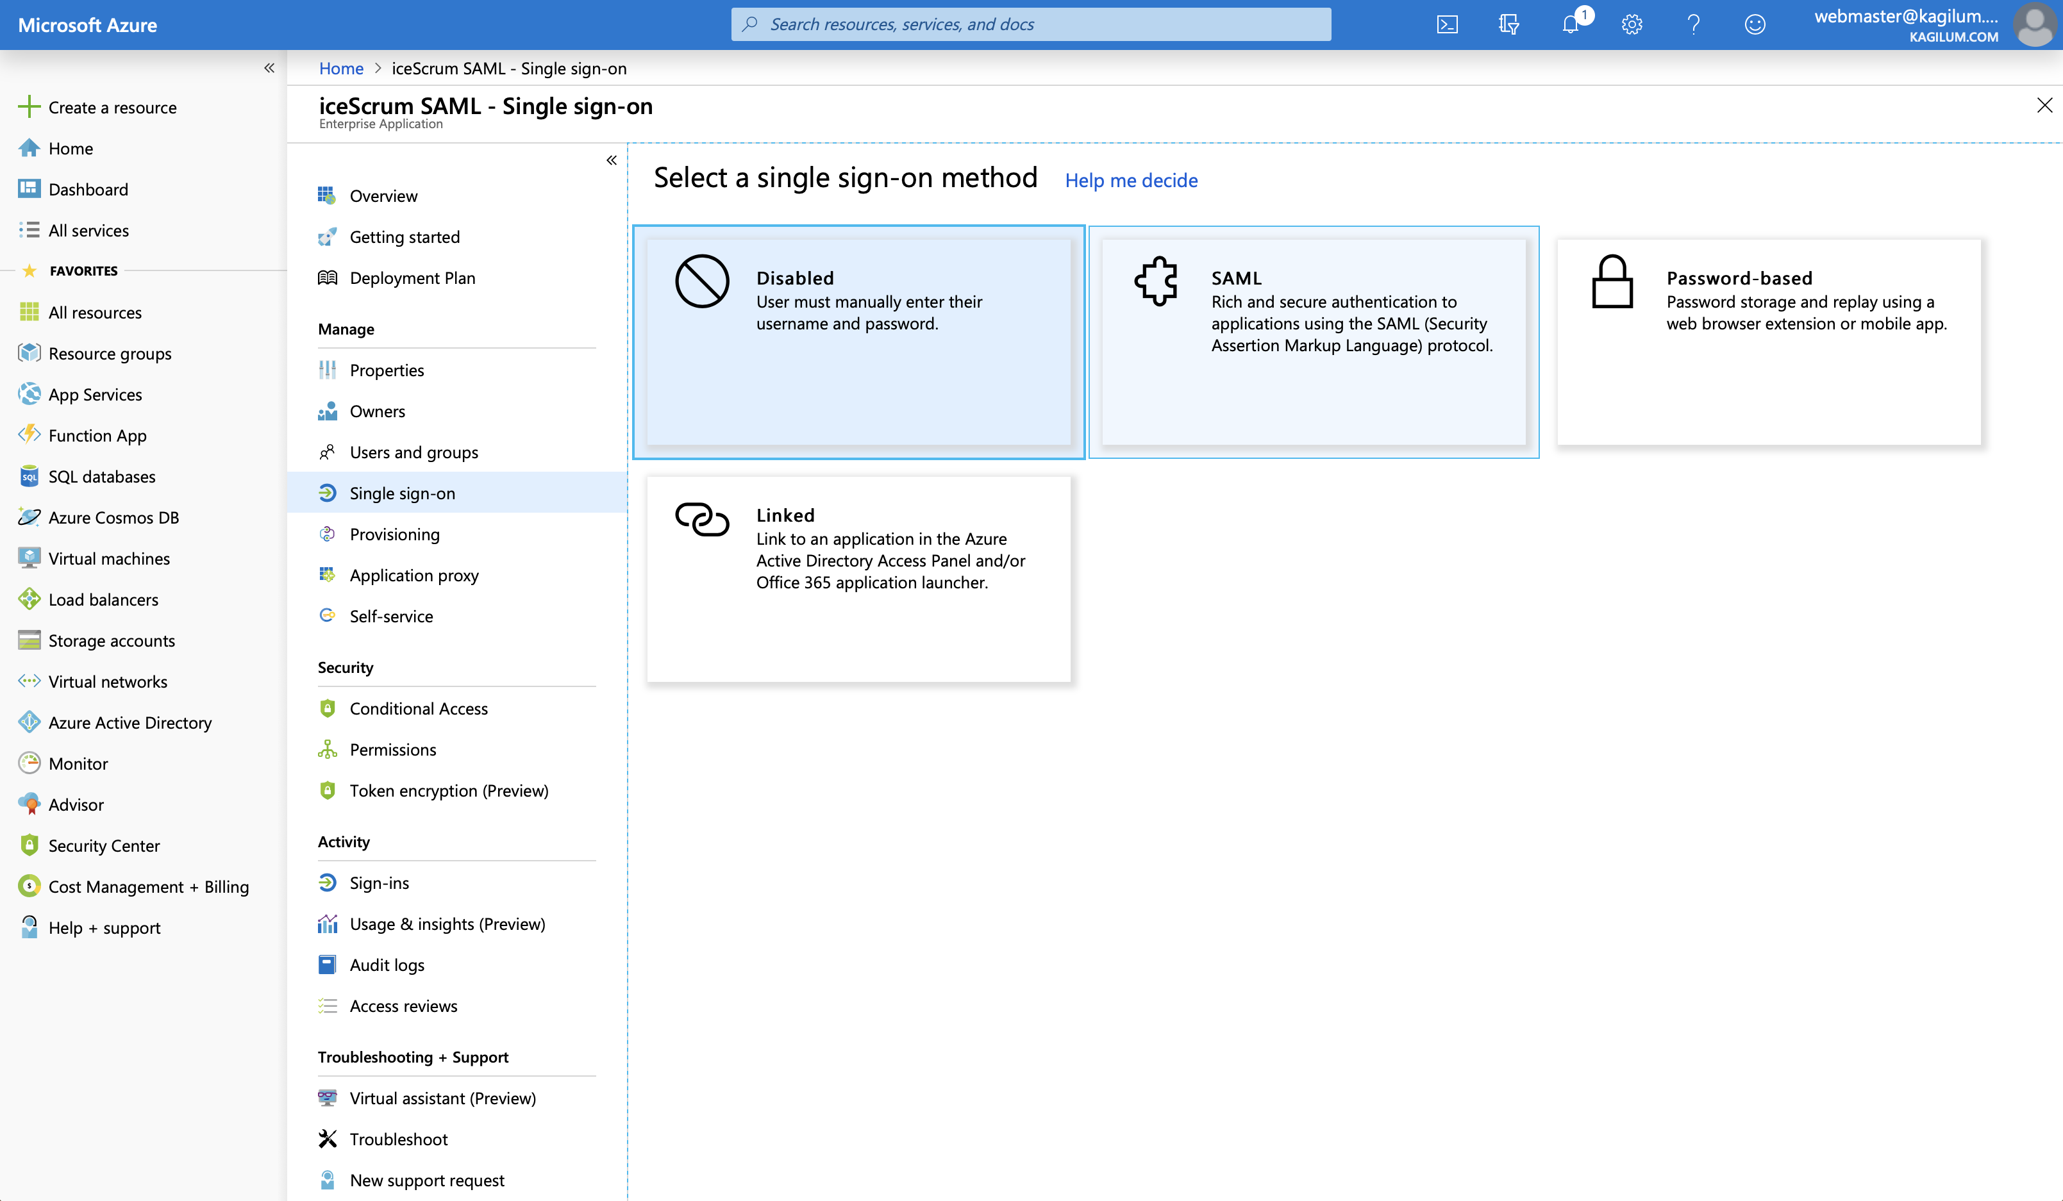Click the Audit logs icon
Viewport: 2063px width, 1201px height.
[327, 965]
